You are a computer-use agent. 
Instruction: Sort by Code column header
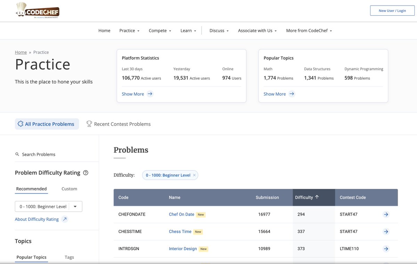coord(123,198)
